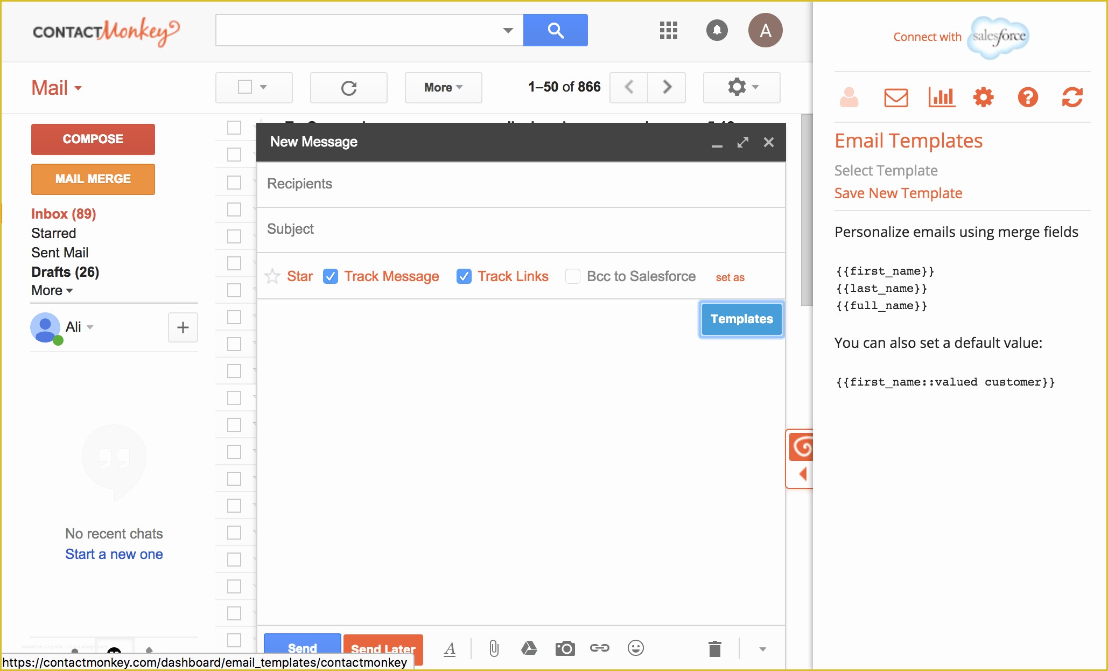Go to the newer messages arrow

pyautogui.click(x=629, y=87)
